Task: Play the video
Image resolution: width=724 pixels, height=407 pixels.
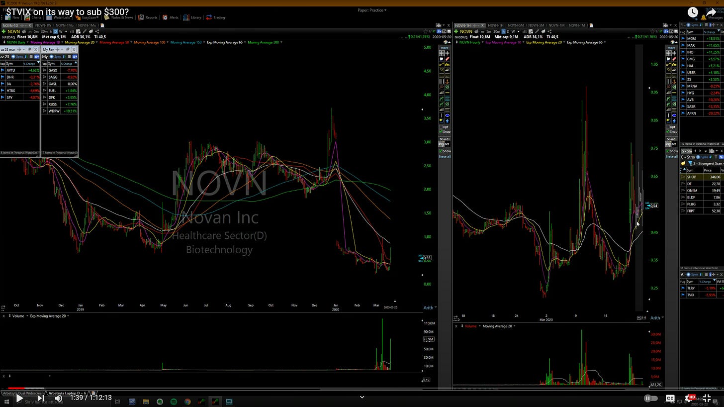Action: point(19,398)
